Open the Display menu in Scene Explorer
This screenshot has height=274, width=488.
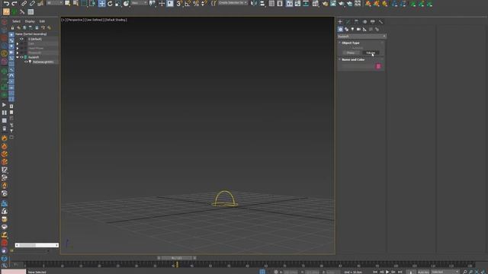30,21
